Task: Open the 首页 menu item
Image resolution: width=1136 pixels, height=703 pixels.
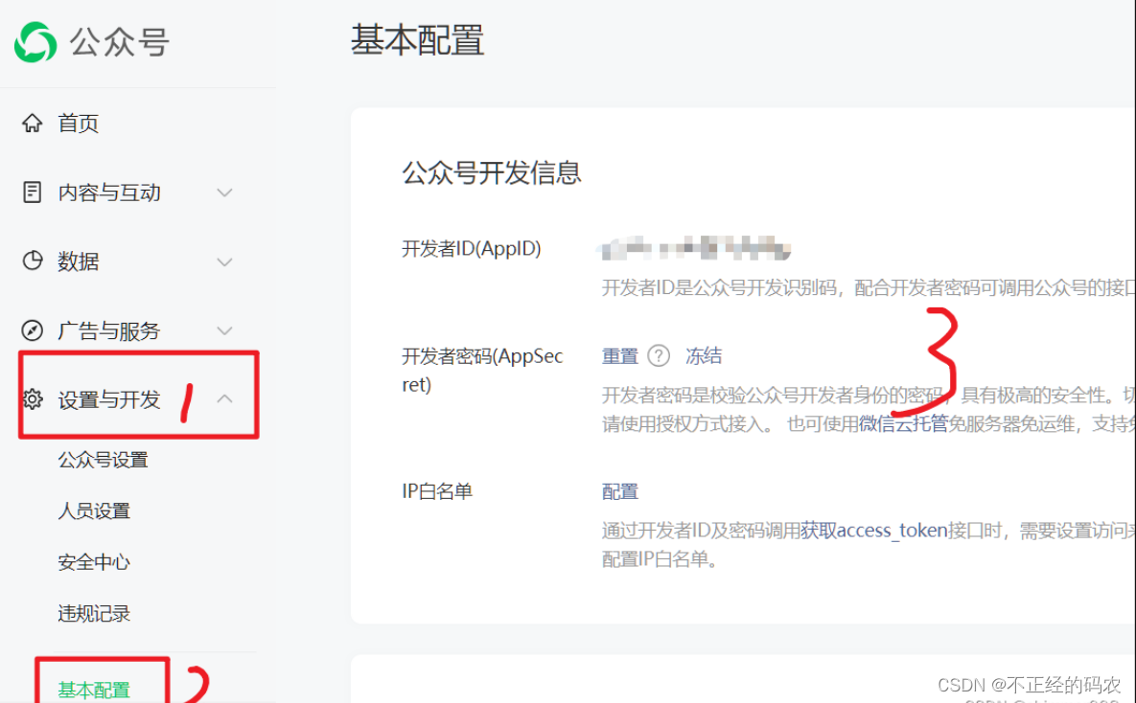Action: click(x=77, y=123)
